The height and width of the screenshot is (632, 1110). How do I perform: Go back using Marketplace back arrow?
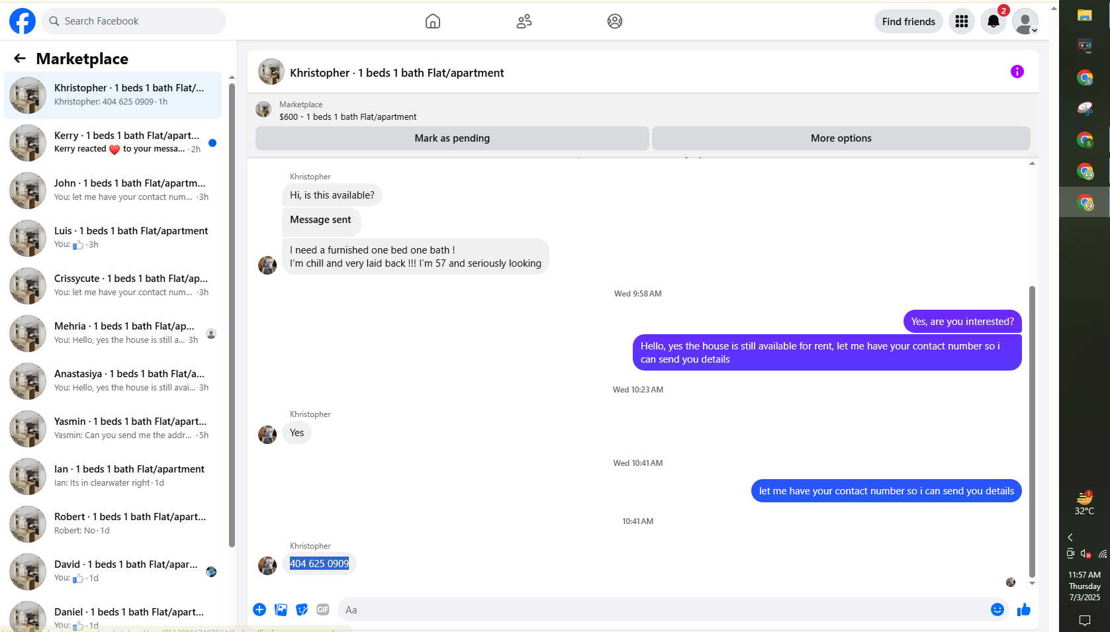click(x=20, y=58)
